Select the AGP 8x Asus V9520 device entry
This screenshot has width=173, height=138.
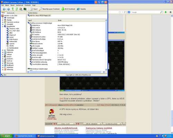(x=39, y=16)
